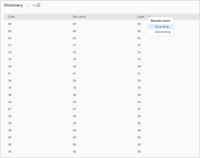Pick the Label cell reading 61
Image resolution: width=200 pixels, height=158 pixels.
[139, 73]
